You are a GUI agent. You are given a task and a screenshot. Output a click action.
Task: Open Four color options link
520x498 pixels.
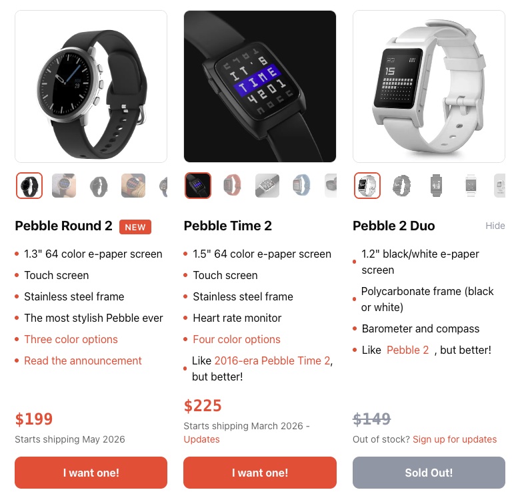pyautogui.click(x=237, y=339)
